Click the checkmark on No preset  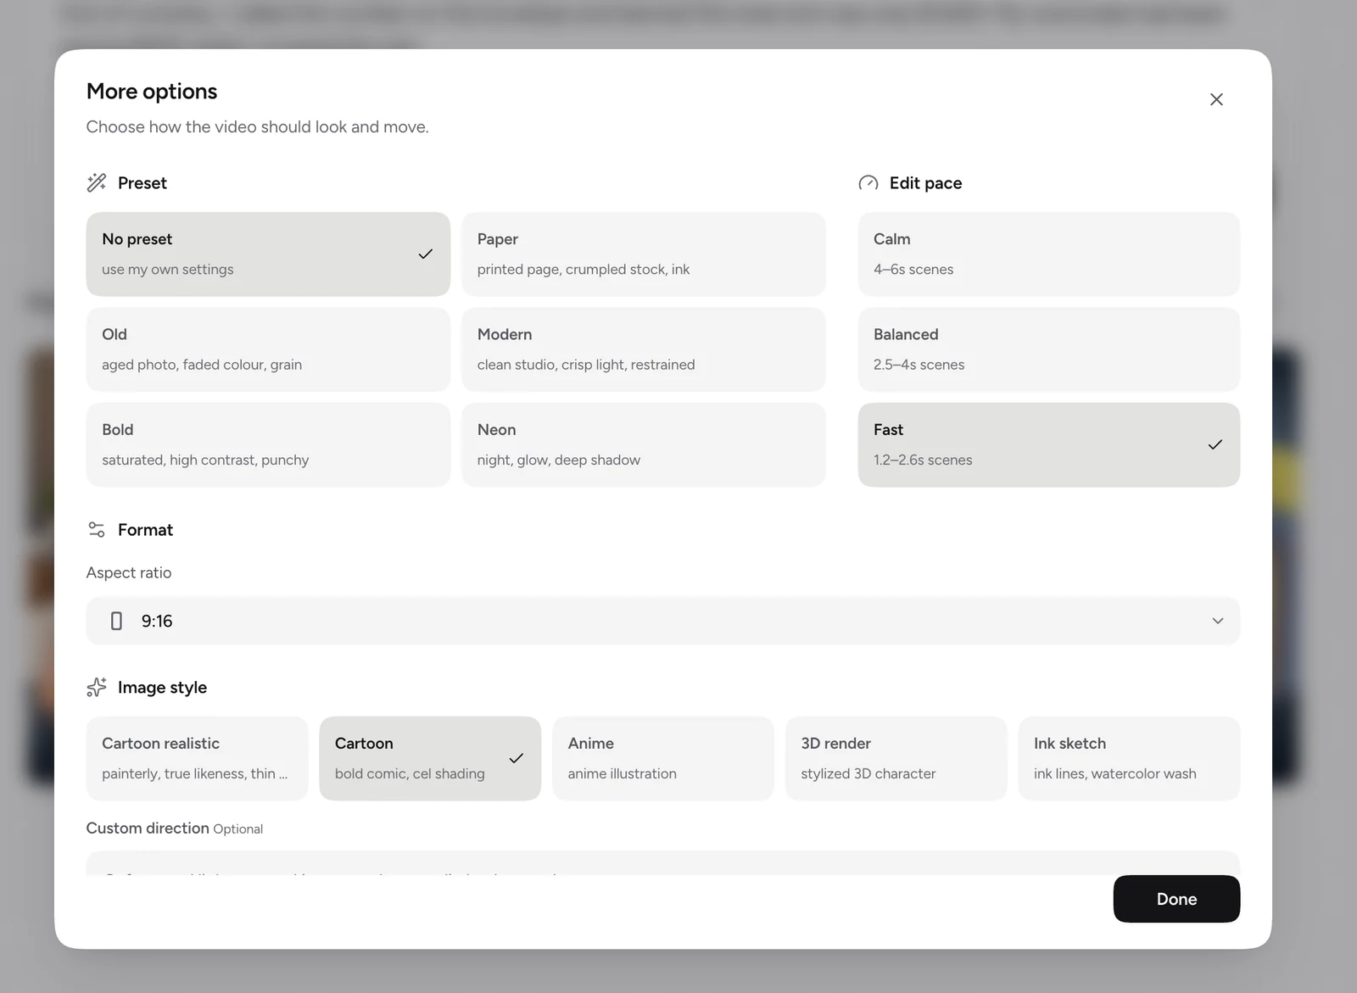point(426,254)
